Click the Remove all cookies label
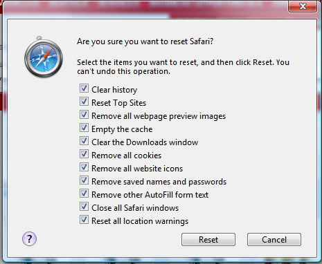This screenshot has width=322, height=264. [126, 155]
